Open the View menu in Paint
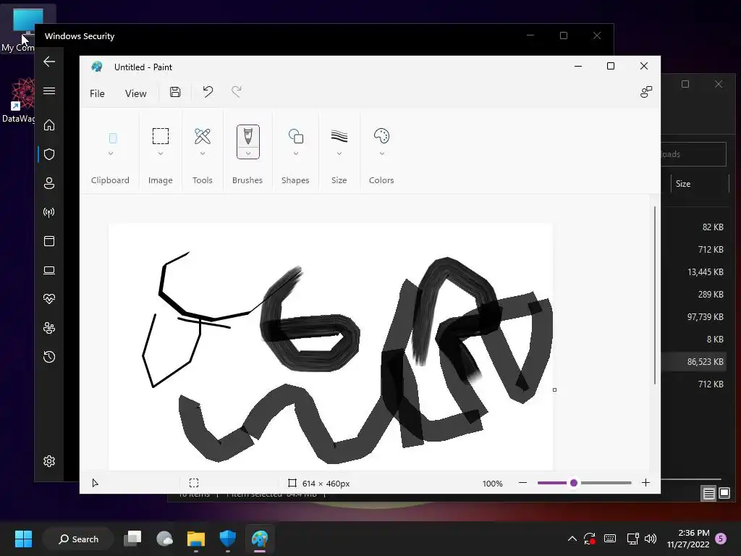Viewport: 741px width, 556px height. pyautogui.click(x=135, y=93)
